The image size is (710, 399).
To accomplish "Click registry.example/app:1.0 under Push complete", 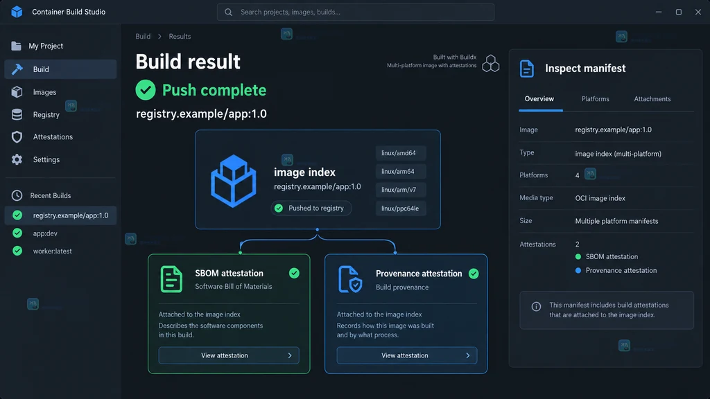I will [x=201, y=114].
